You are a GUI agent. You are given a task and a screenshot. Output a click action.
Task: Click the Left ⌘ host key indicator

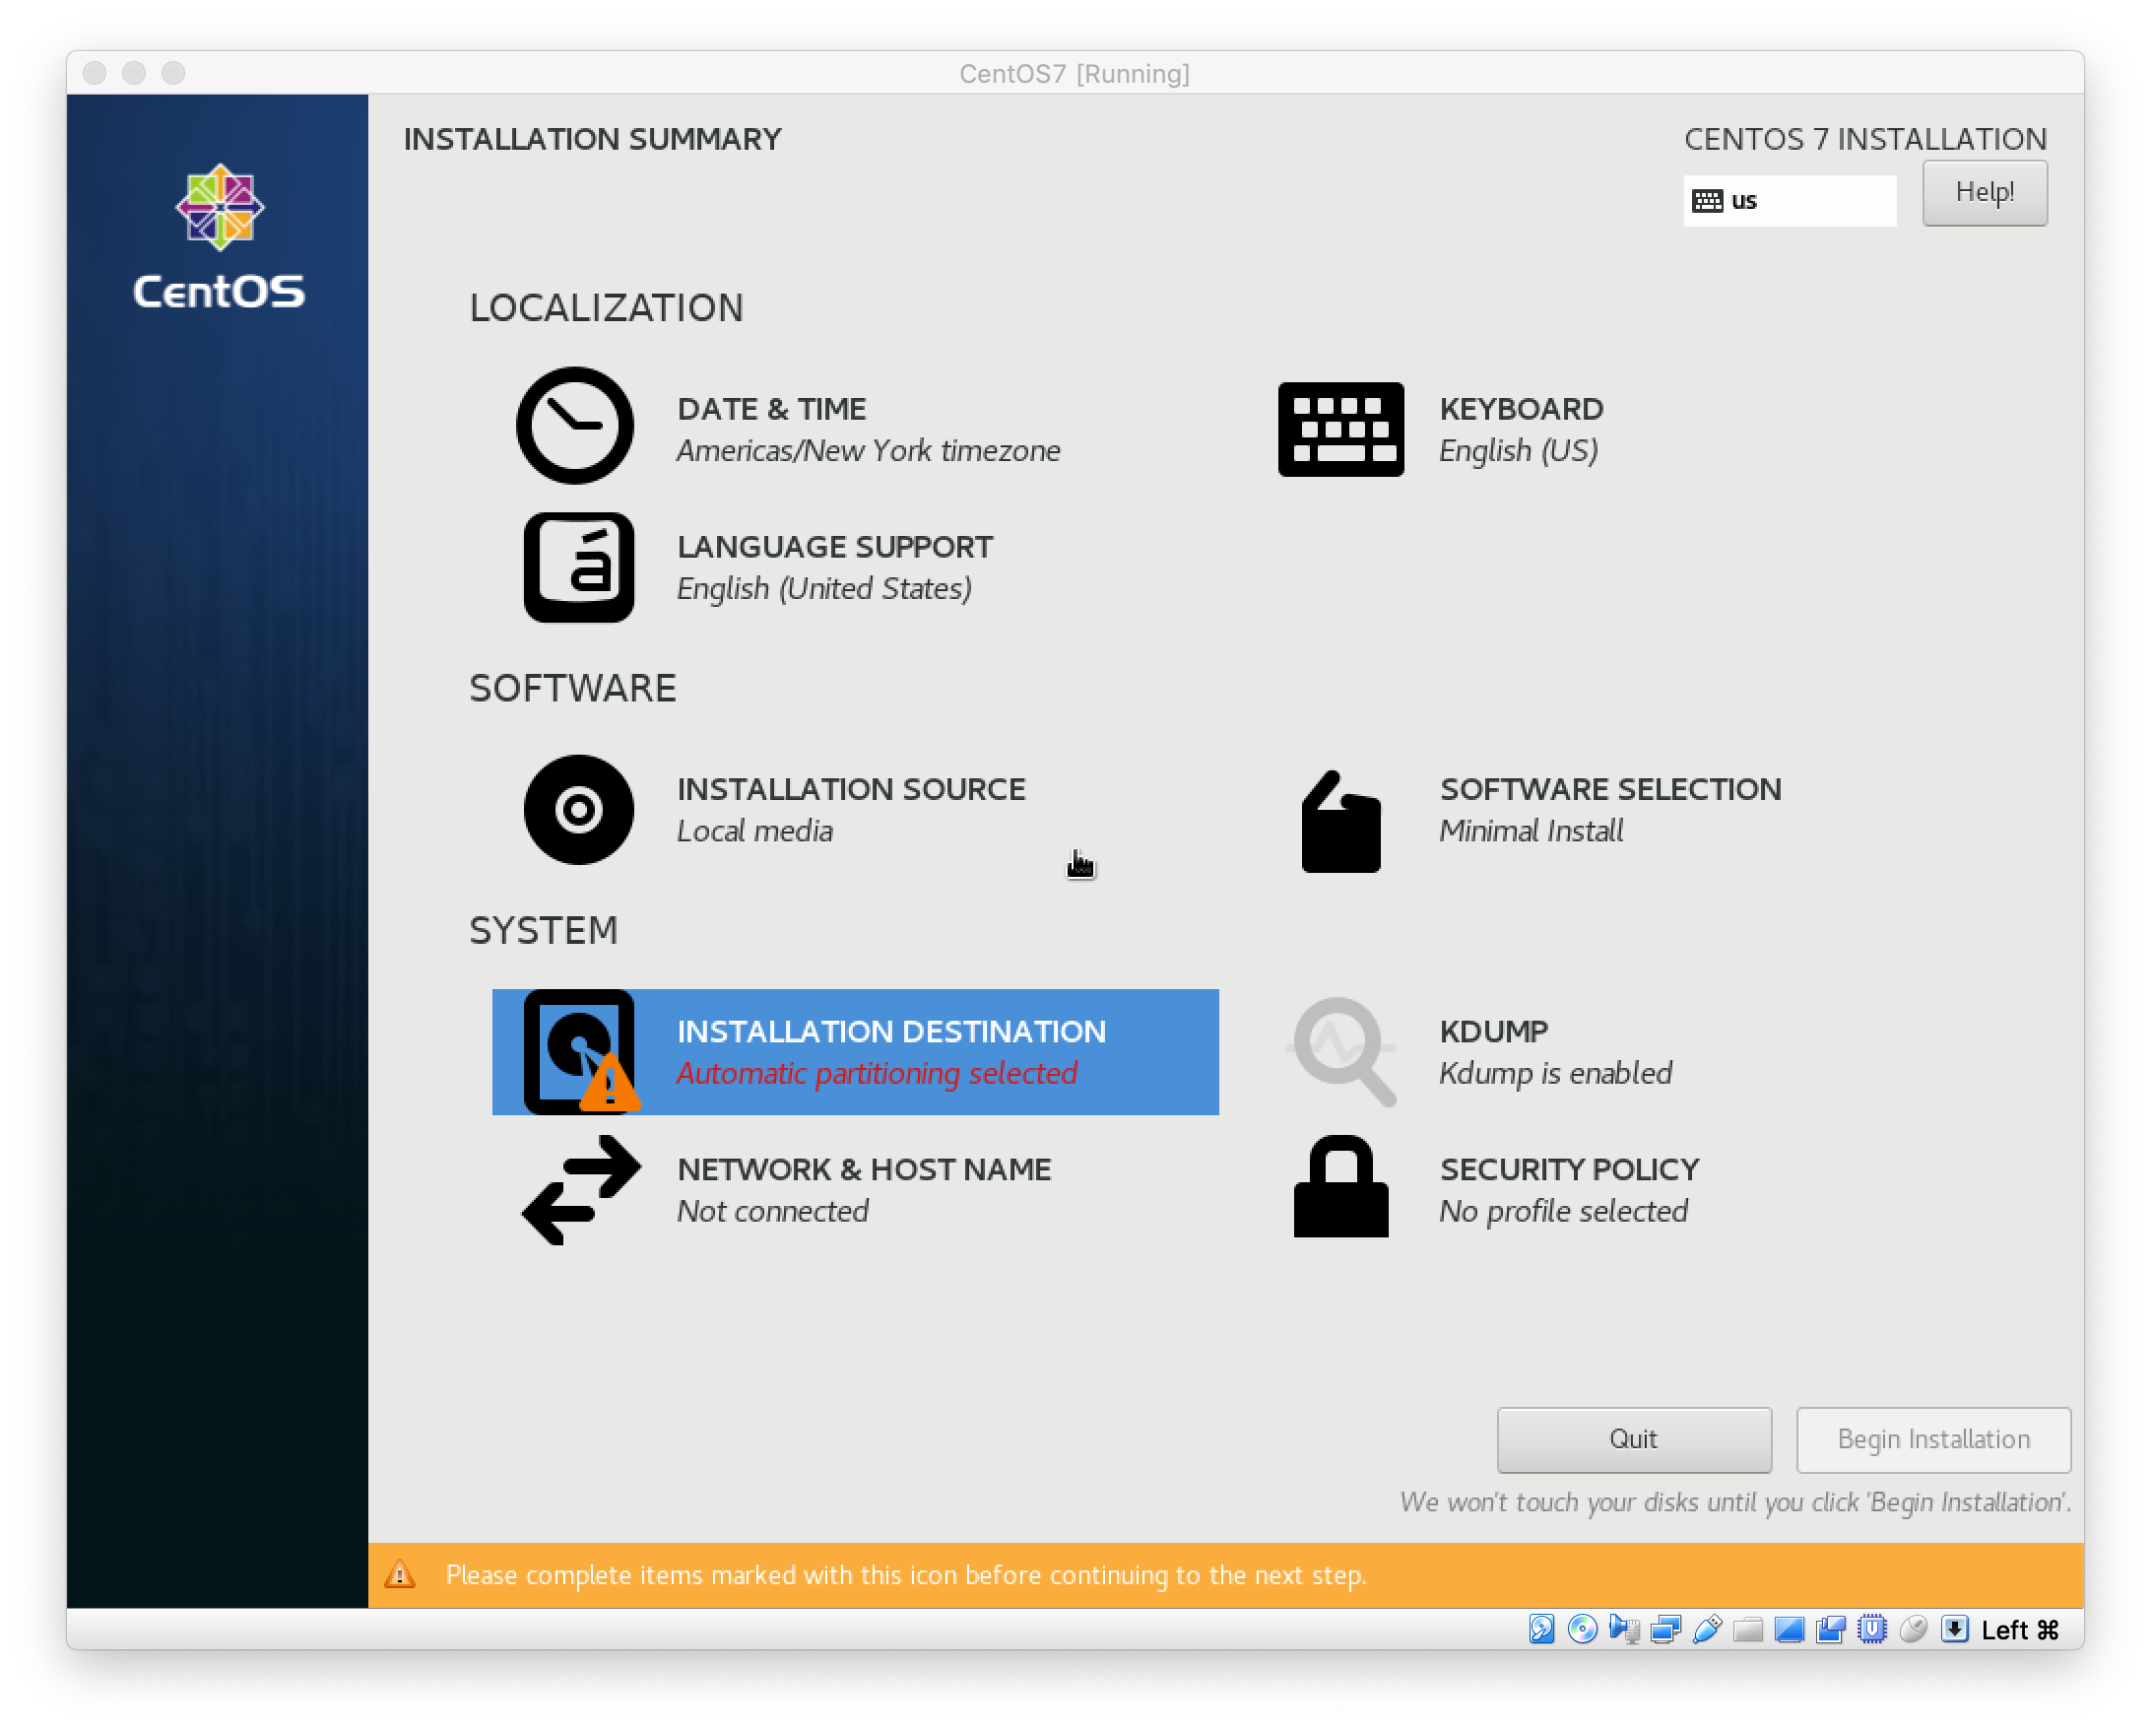2019,1630
